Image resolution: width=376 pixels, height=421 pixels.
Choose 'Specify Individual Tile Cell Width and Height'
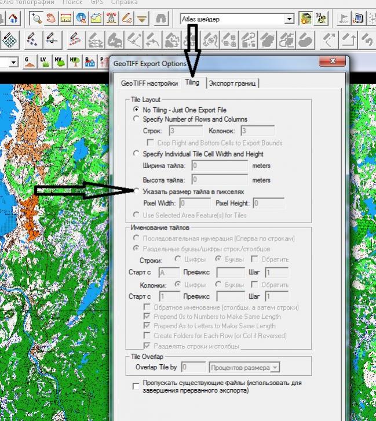pyautogui.click(x=137, y=154)
